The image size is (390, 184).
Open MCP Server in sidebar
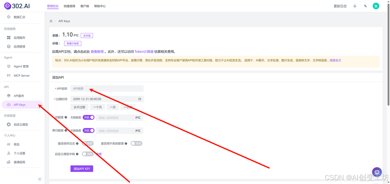tap(22, 75)
